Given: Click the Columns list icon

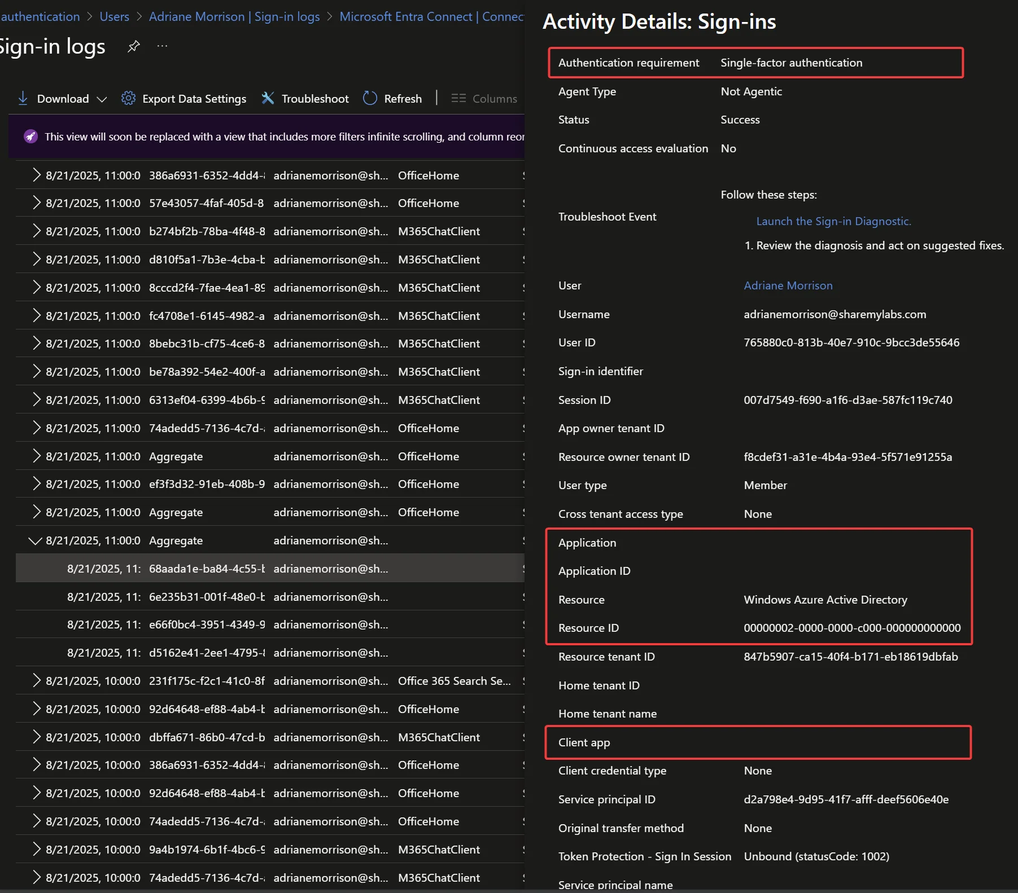Looking at the screenshot, I should point(458,98).
